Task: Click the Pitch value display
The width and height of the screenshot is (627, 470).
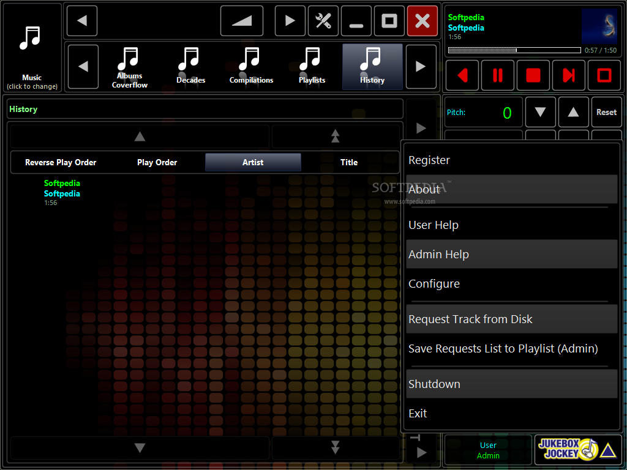Action: (x=484, y=113)
